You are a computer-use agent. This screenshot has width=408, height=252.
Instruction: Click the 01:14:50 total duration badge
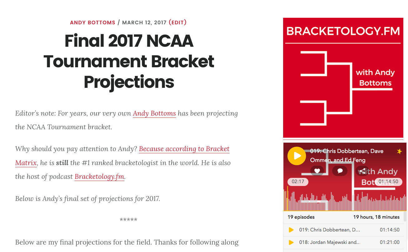coord(388,182)
